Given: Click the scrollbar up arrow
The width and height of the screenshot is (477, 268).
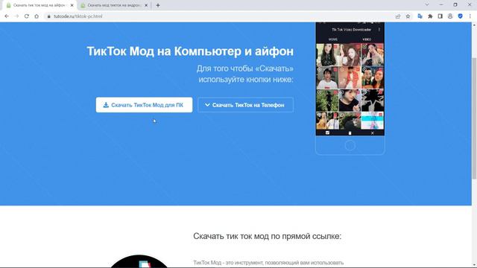Looking at the screenshot, I should pos(474,25).
